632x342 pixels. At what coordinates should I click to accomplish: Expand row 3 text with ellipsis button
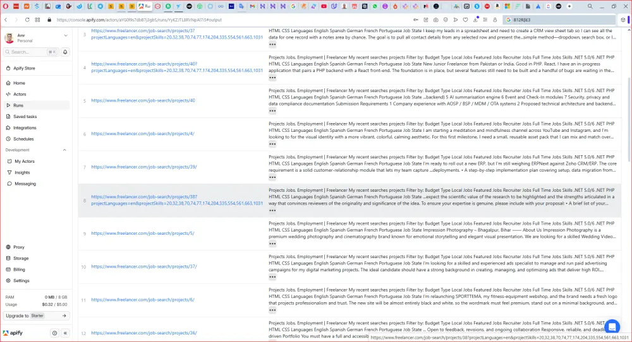272,45
